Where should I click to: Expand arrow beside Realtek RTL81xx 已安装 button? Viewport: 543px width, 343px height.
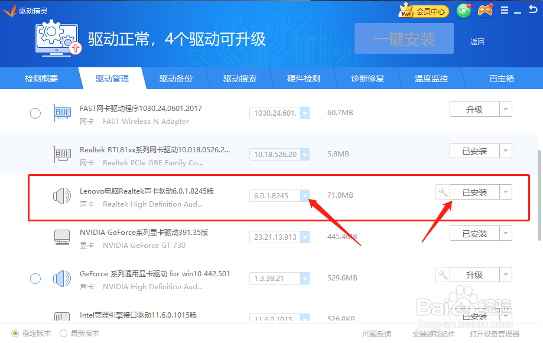tap(506, 151)
